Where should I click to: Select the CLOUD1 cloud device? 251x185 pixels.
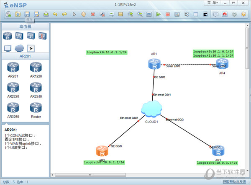click(151, 109)
